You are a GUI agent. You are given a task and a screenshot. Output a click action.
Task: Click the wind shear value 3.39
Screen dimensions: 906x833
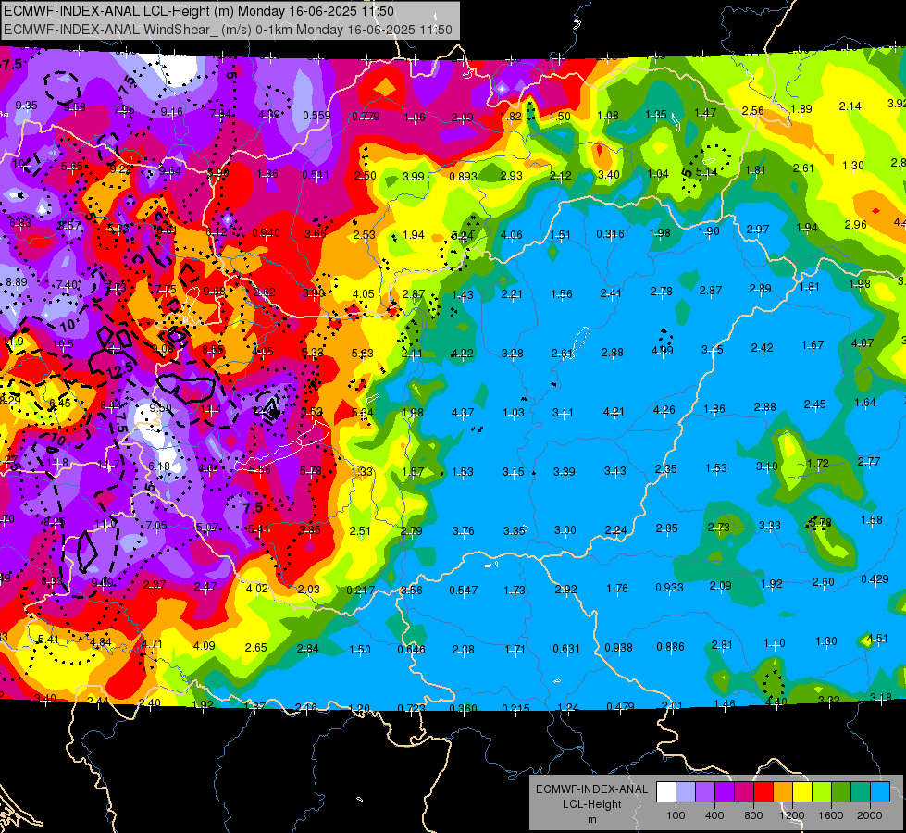click(564, 472)
